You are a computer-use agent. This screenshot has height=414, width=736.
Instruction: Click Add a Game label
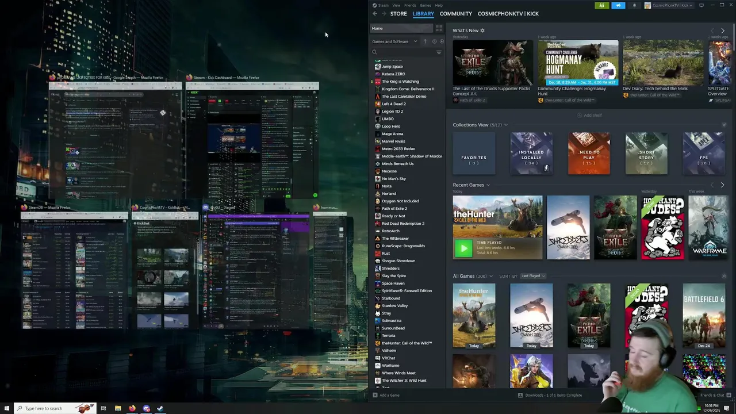[x=389, y=395]
